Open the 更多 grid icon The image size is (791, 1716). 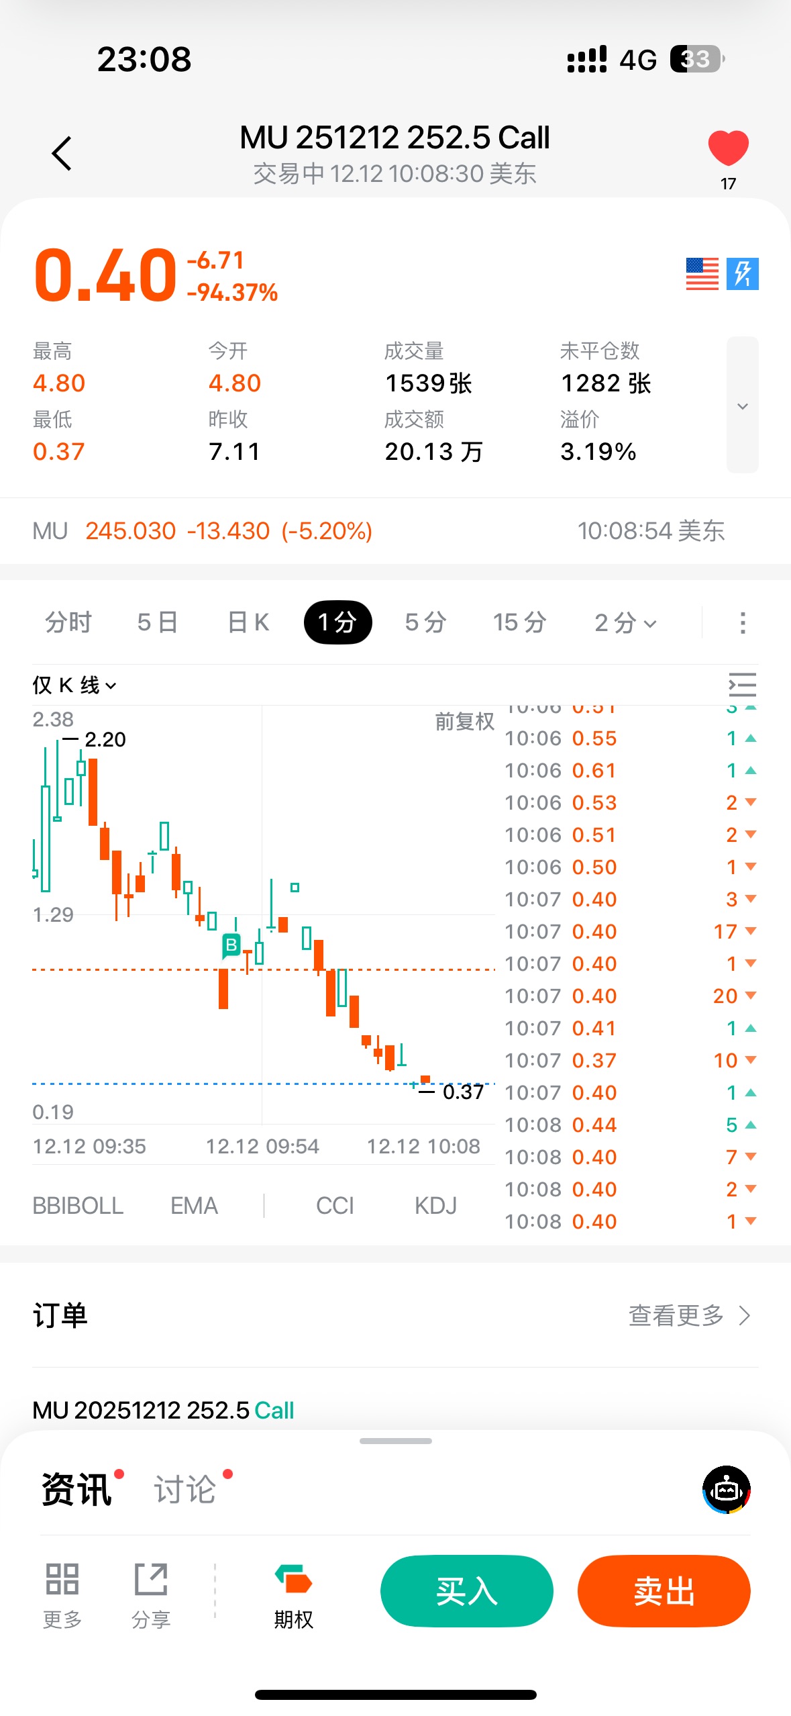(x=62, y=1591)
